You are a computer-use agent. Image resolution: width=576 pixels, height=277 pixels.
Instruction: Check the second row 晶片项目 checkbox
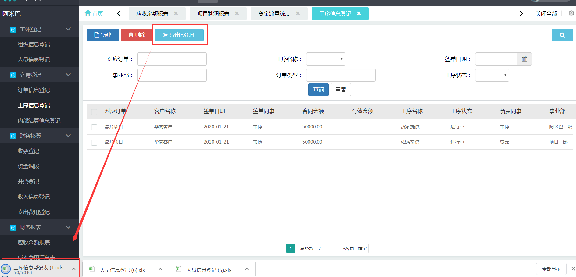[94, 142]
